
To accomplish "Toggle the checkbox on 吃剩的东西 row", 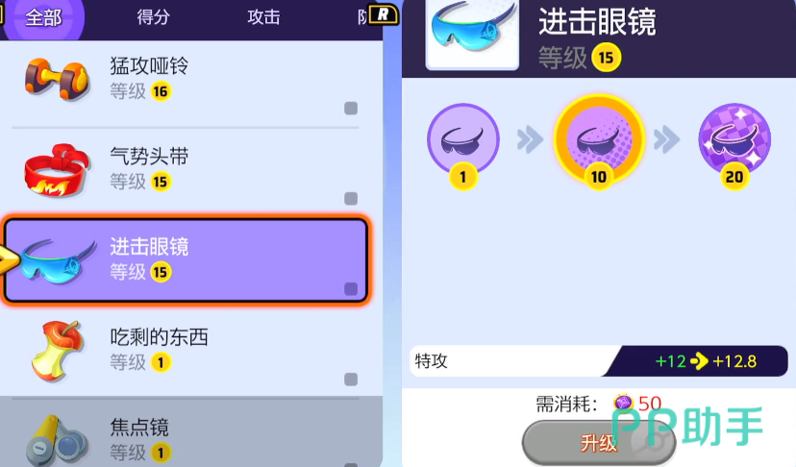I will point(351,380).
